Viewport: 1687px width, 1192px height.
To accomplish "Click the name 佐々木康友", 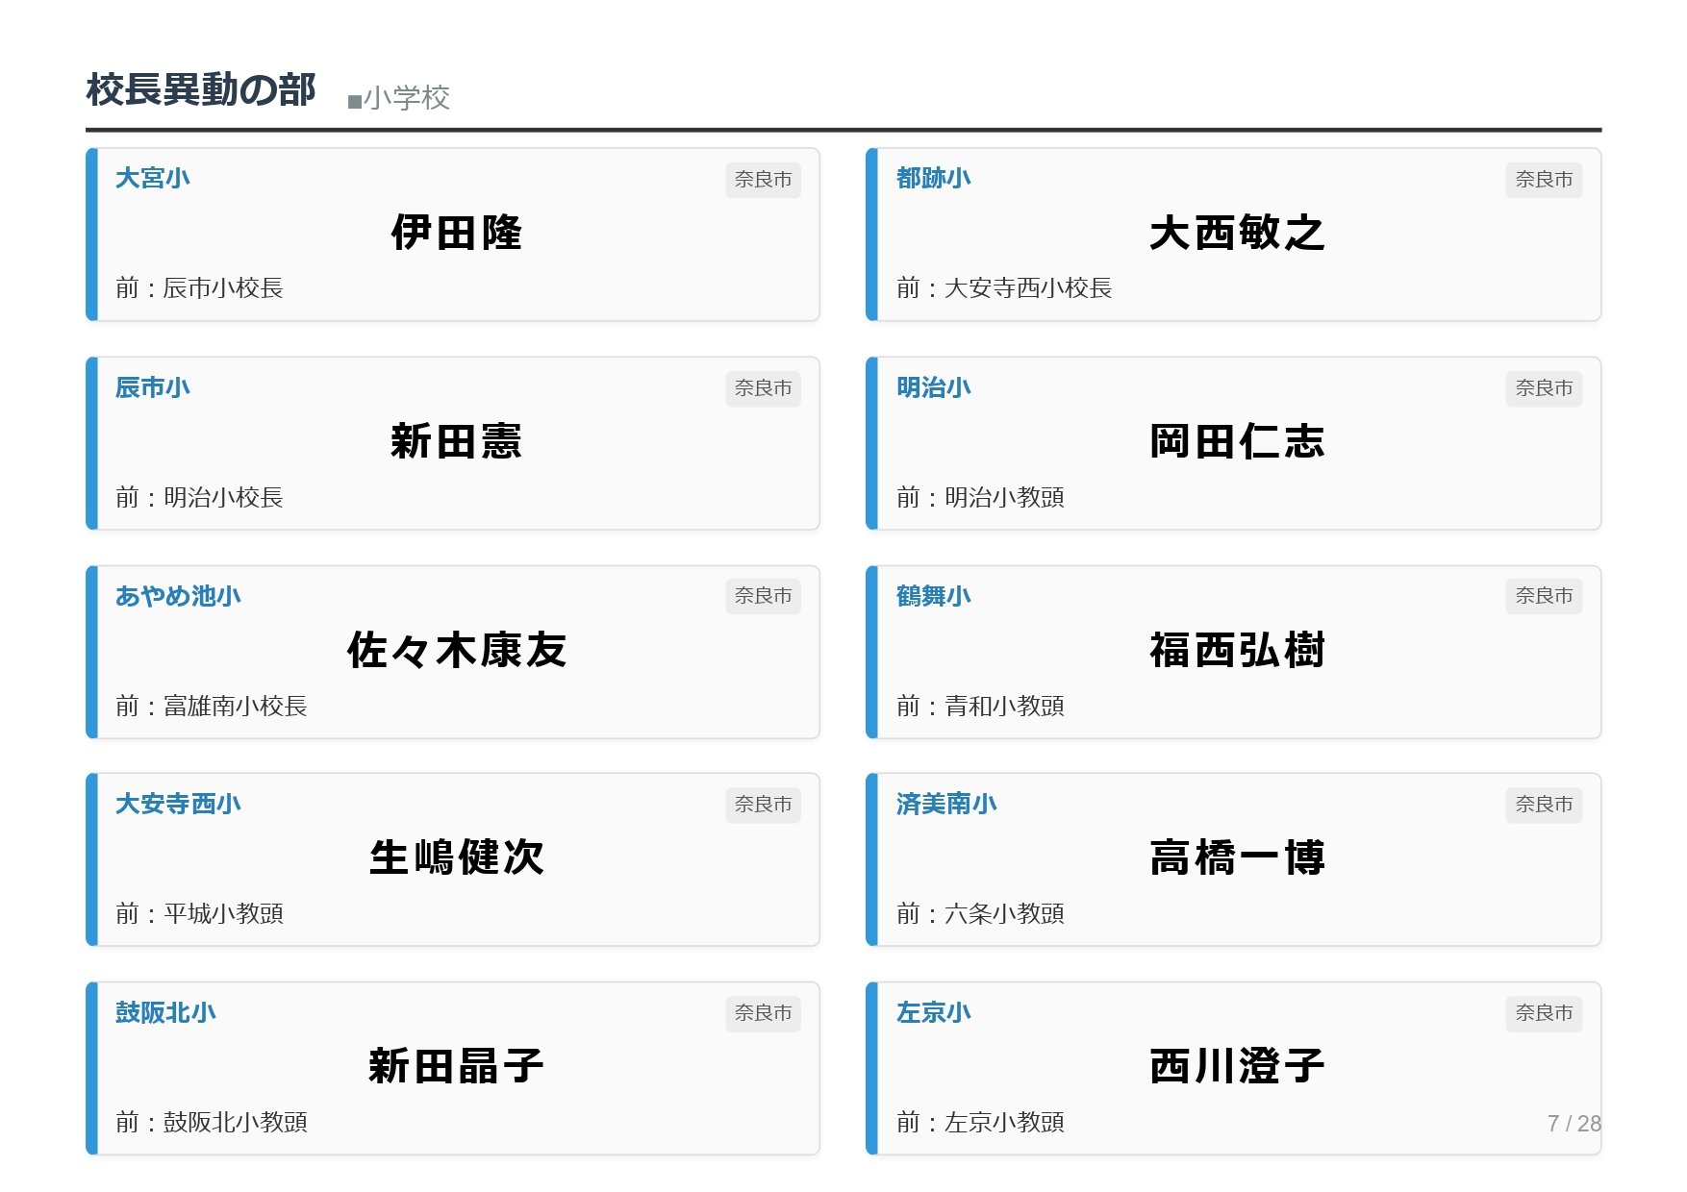I will (x=456, y=651).
